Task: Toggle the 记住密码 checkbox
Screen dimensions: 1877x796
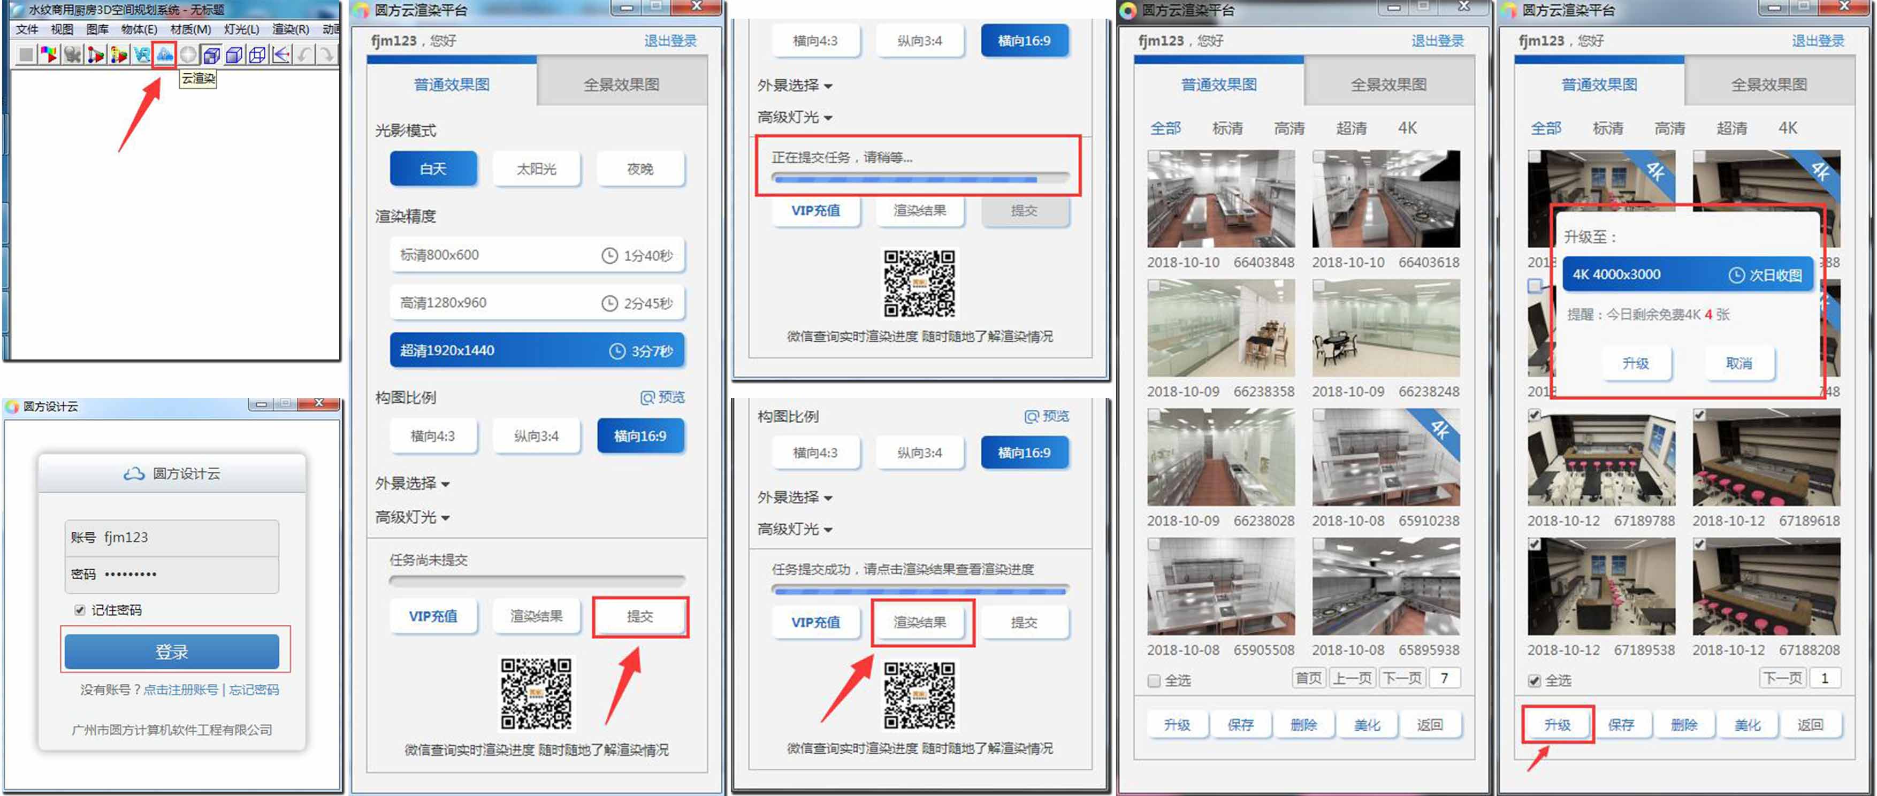Action: (x=80, y=610)
